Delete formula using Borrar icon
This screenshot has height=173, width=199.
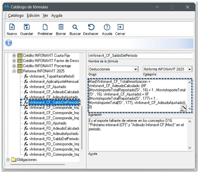coord(61,27)
